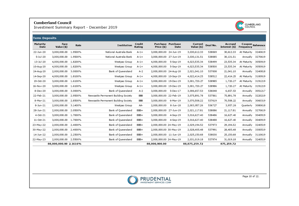Click the Current Value ($) column header
Screen dimensions: 299x206
pos(197,46)
